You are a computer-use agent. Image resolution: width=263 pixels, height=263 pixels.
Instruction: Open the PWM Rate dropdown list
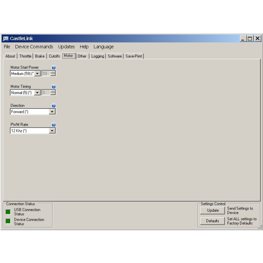(52, 131)
